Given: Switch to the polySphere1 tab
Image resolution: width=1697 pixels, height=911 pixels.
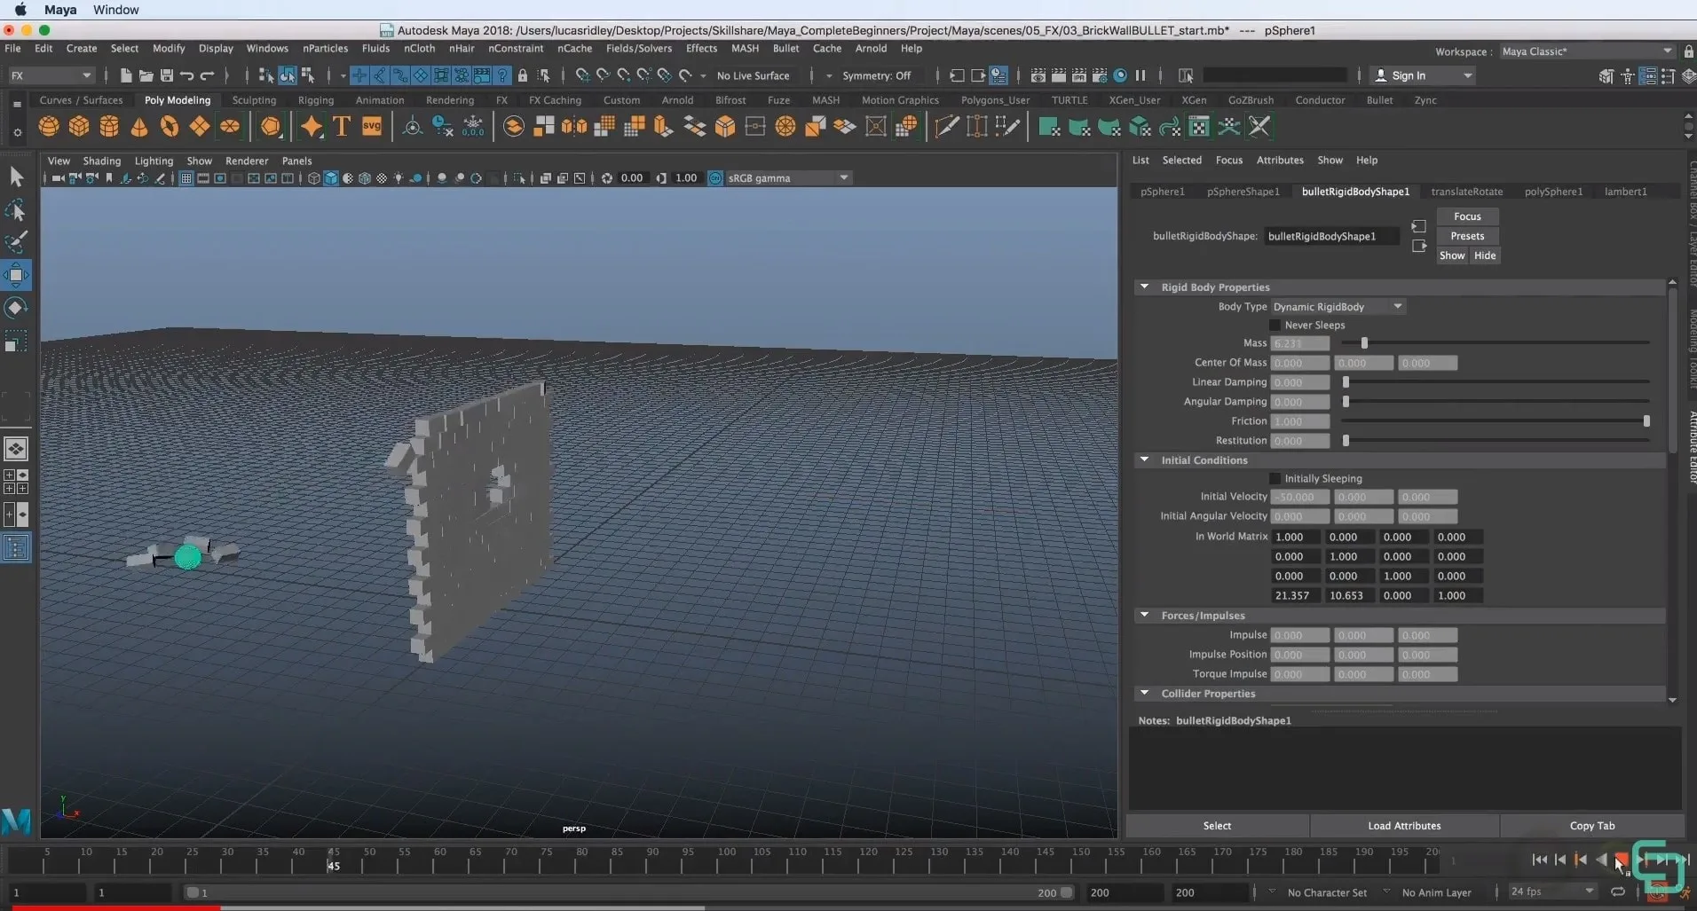Looking at the screenshot, I should (1553, 192).
